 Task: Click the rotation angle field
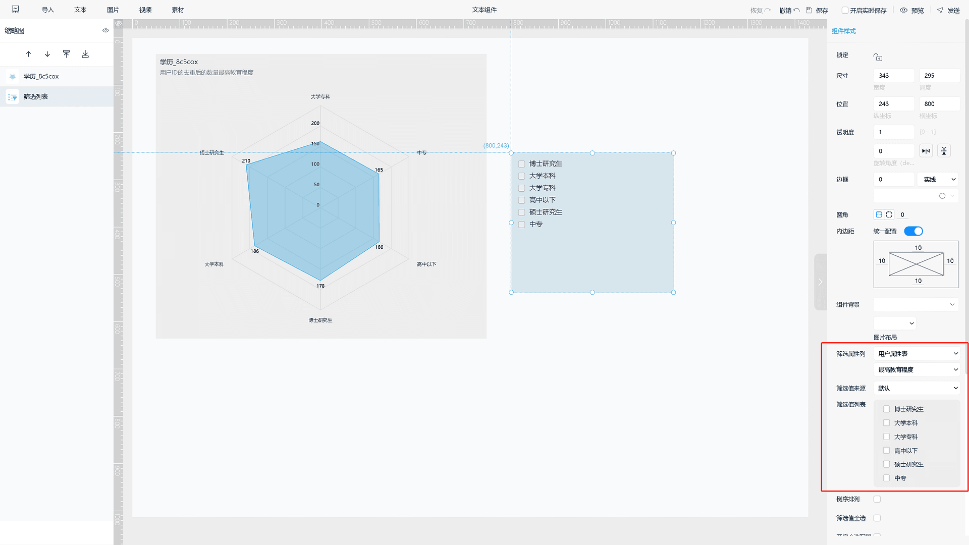894,151
